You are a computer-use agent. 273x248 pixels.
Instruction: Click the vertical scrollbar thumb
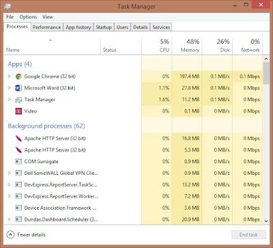coord(266,73)
